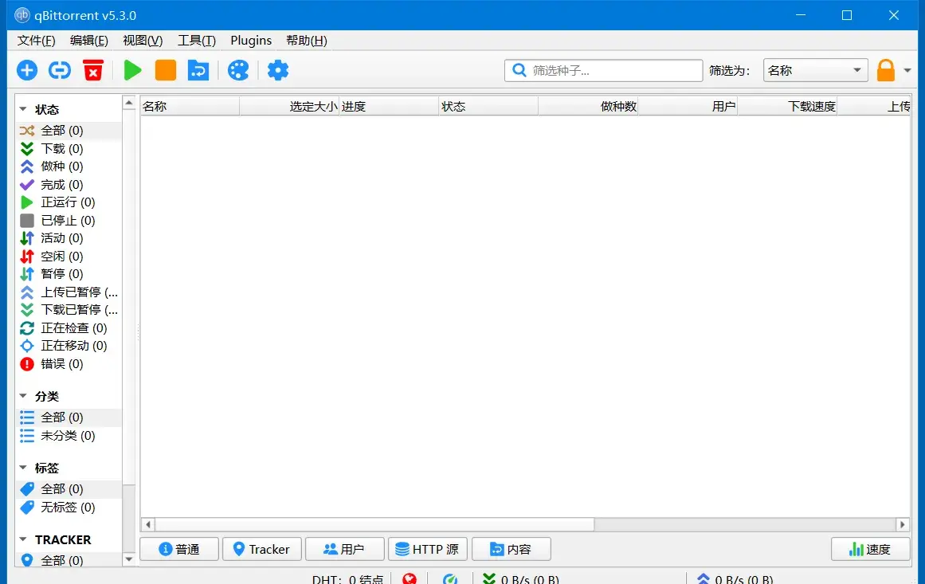Open the 名称 filter-by combo box
The image size is (925, 584).
pos(815,70)
